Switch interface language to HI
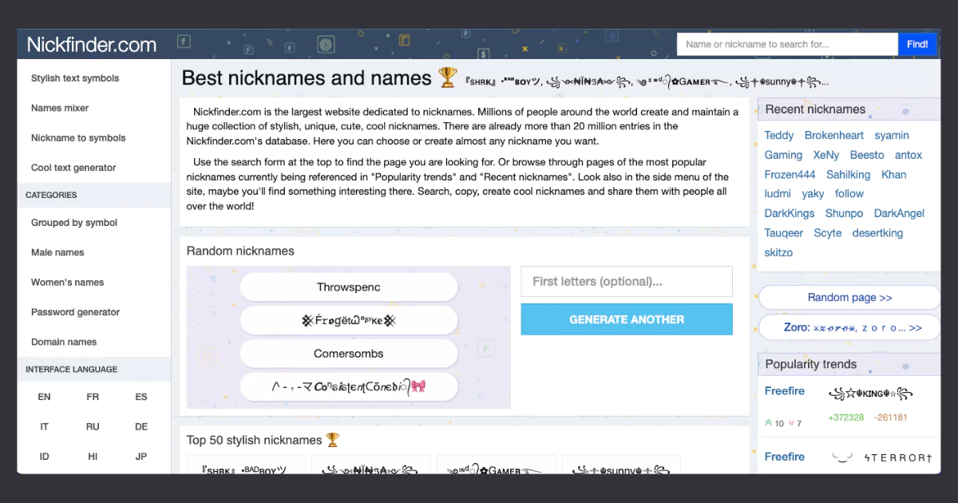 (93, 457)
